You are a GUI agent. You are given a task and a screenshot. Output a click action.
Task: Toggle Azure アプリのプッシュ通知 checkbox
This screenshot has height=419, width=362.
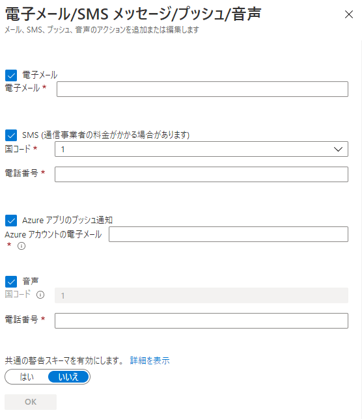pyautogui.click(x=11, y=221)
